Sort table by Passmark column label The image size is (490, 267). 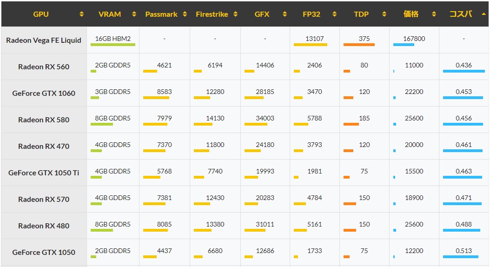point(161,14)
